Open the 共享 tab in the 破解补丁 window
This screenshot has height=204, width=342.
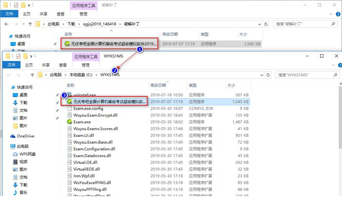[x=43, y=14]
